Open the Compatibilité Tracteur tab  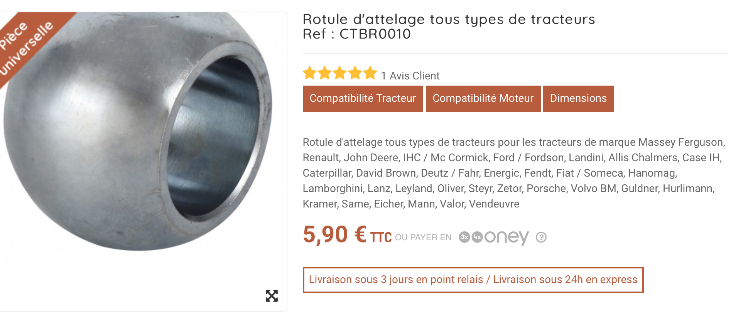(x=363, y=98)
